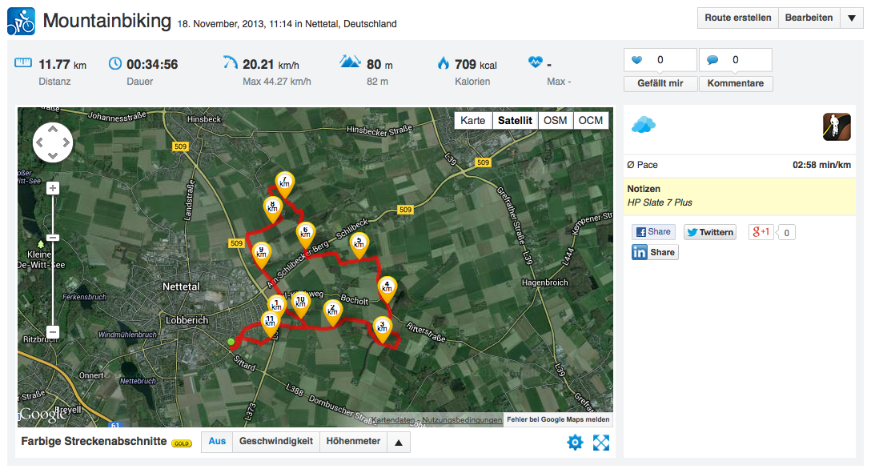871x473 pixels.
Task: Click the Twittern button
Action: pos(710,232)
